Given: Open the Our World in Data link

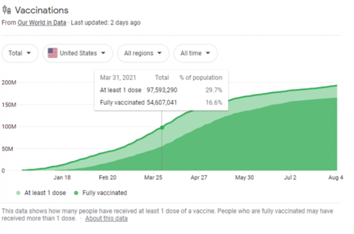Looking at the screenshot, I should tap(42, 23).
